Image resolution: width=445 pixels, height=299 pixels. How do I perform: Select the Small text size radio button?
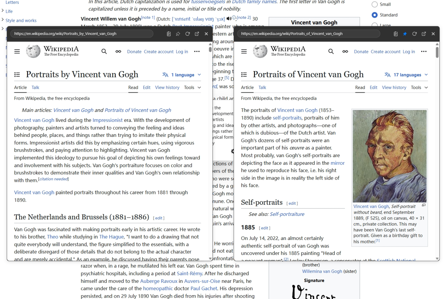(375, 4)
